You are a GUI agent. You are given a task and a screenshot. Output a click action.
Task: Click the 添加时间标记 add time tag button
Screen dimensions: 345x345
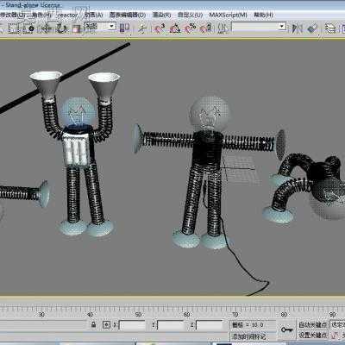coord(249,336)
